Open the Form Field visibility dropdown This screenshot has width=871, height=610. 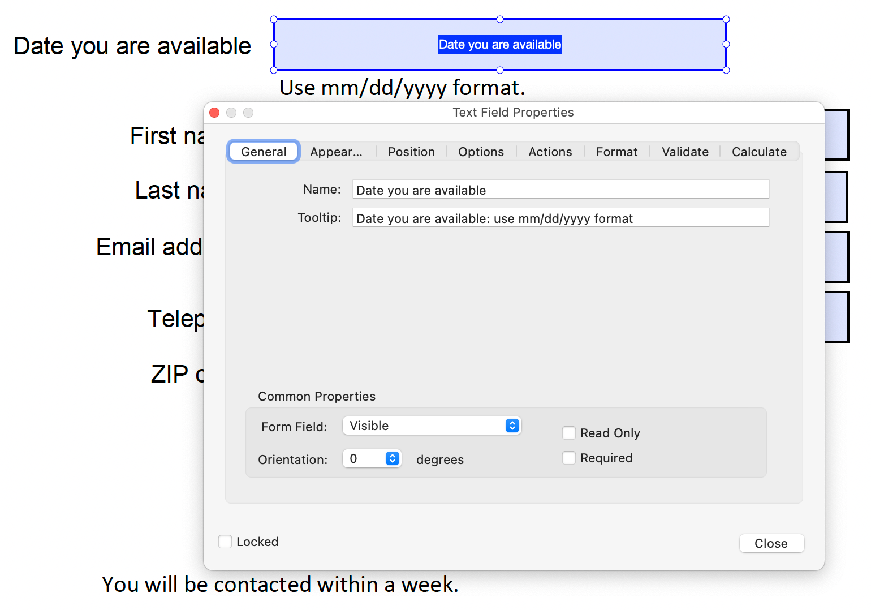tap(432, 426)
